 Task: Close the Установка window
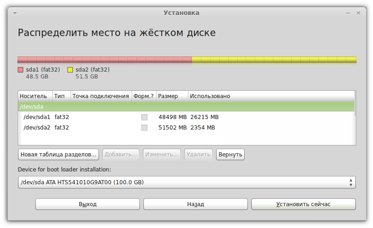358,13
